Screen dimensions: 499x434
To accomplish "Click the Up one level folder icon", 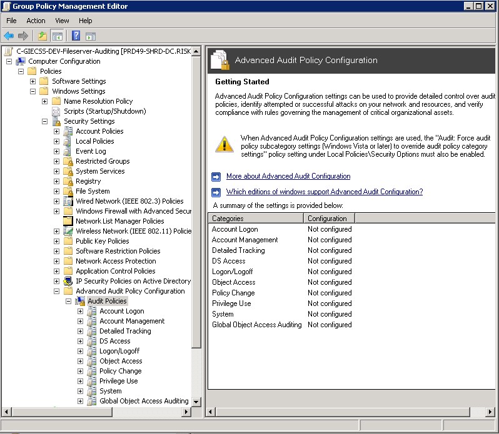I will point(43,36).
